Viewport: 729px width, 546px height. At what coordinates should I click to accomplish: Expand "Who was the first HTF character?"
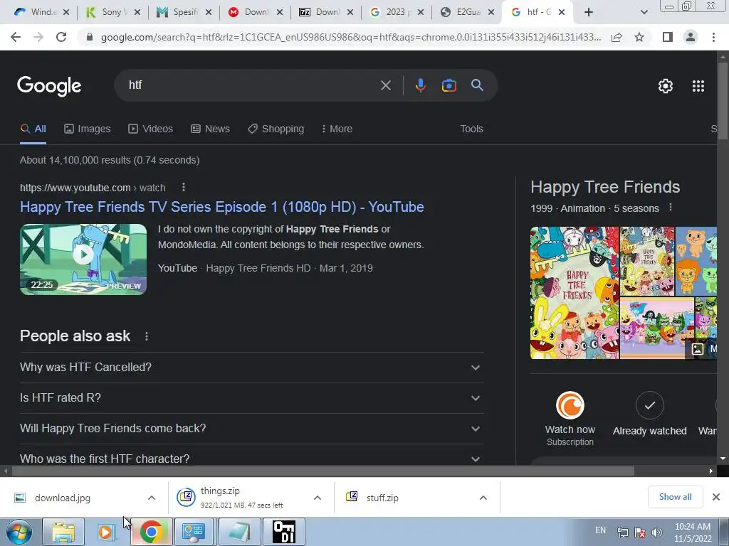(251, 459)
